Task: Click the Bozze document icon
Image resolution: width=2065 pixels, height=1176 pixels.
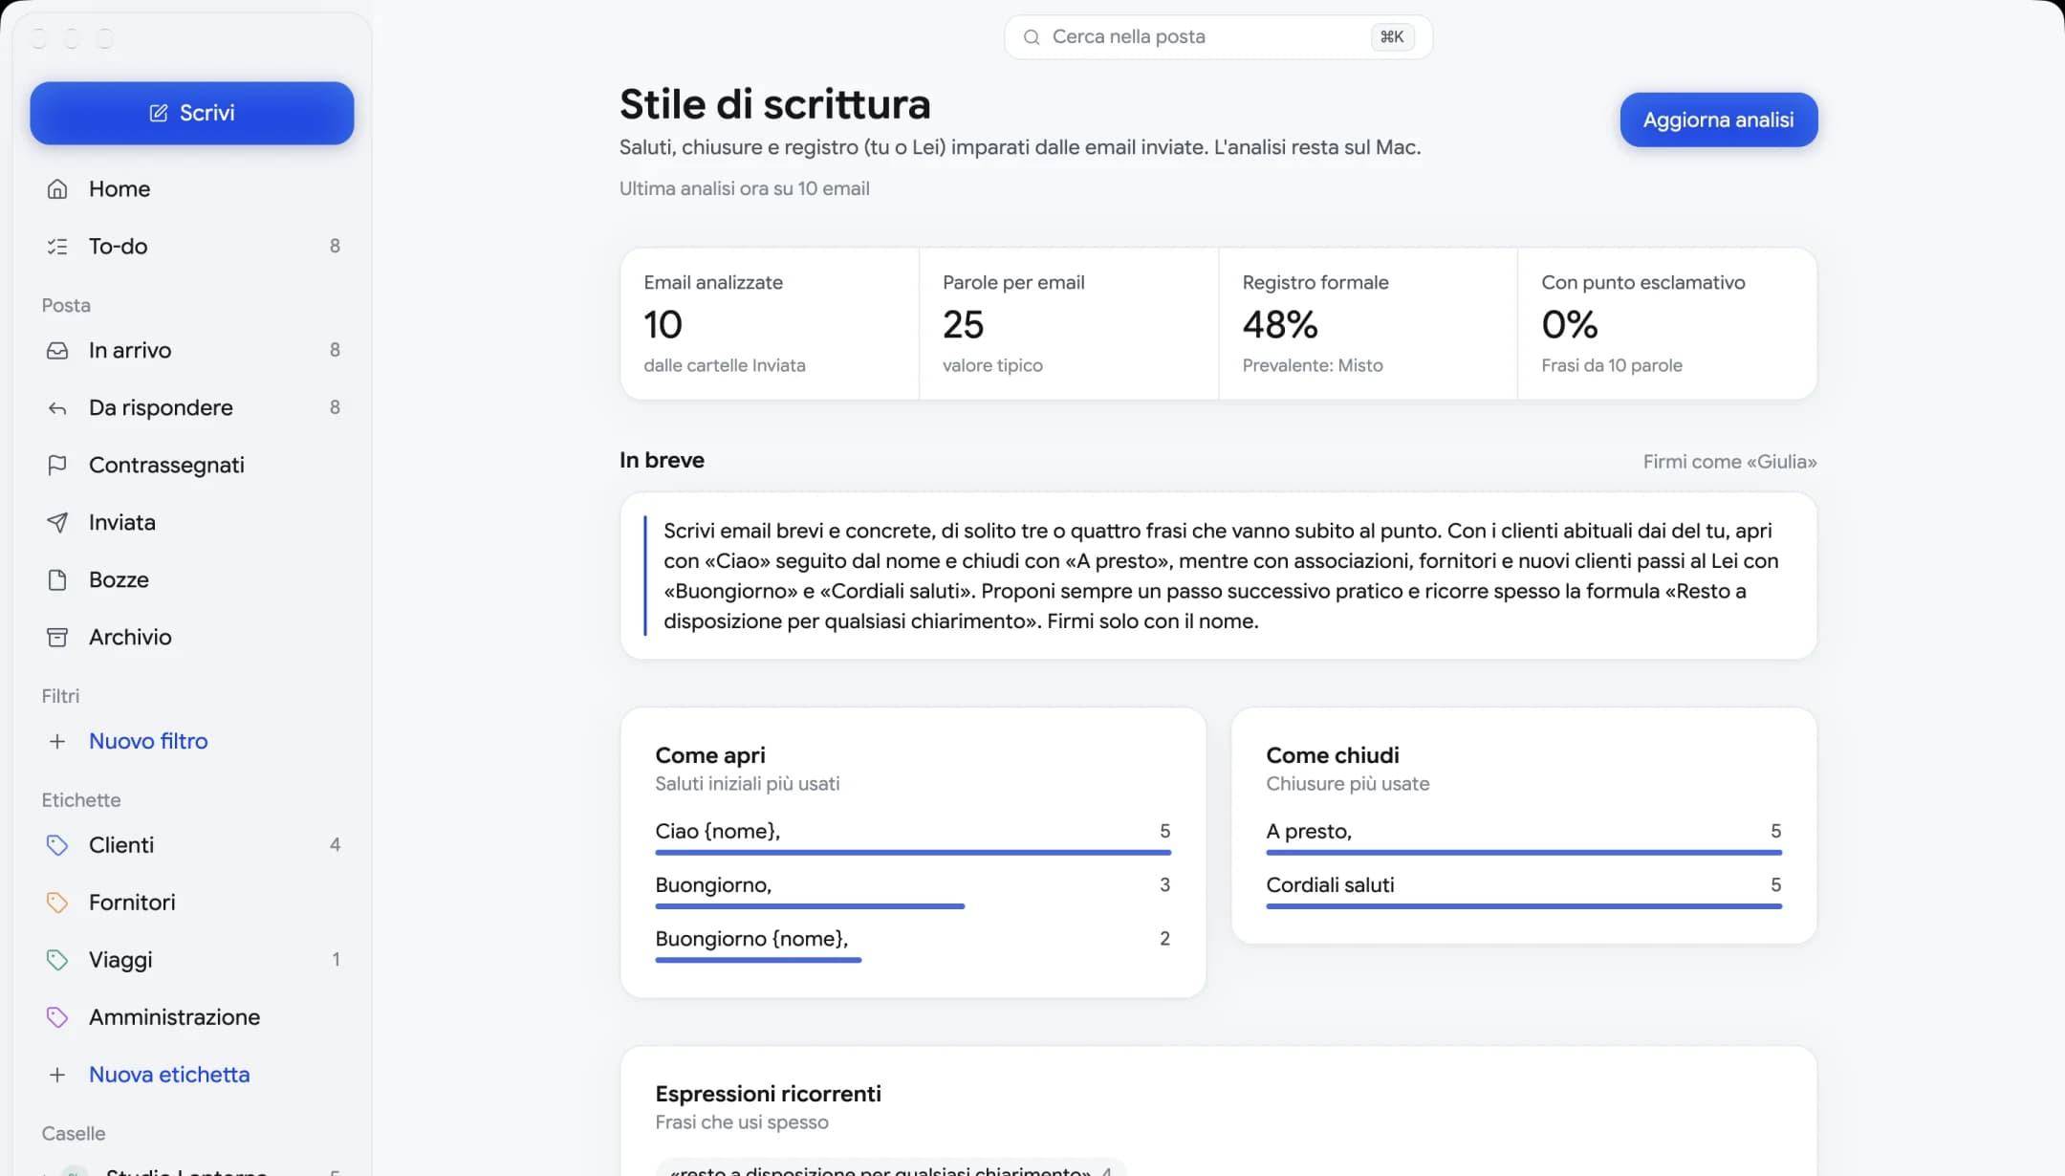Action: pyautogui.click(x=57, y=580)
